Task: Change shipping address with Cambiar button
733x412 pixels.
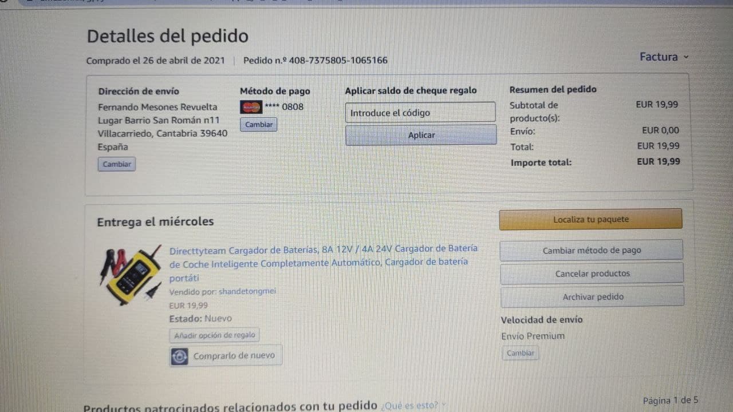Action: [x=117, y=164]
